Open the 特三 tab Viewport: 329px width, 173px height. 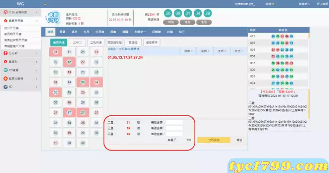pyautogui.click(x=182, y=32)
